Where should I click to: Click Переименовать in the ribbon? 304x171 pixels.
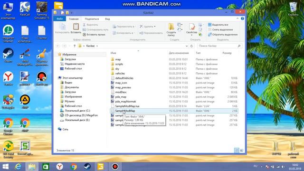(x=151, y=33)
